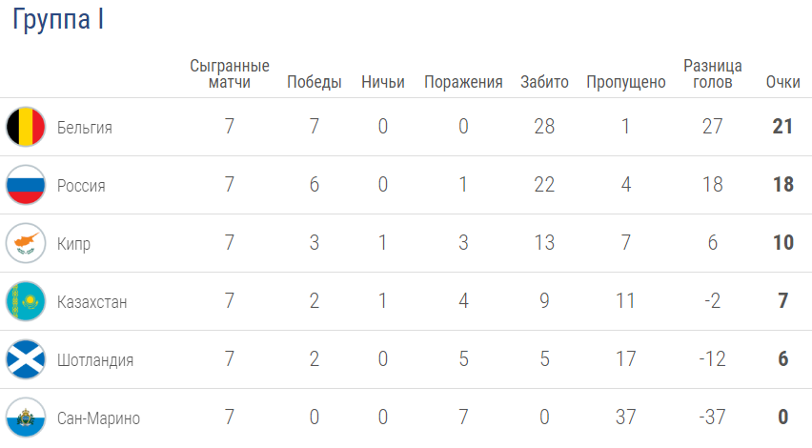This screenshot has width=812, height=448.
Task: Click the Группа I heading
Action: coord(58,20)
